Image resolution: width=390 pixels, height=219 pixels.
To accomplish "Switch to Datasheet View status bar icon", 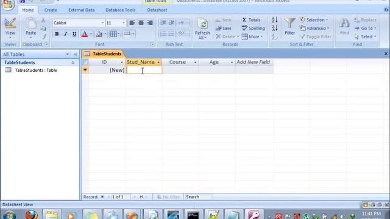I will pos(365,205).
